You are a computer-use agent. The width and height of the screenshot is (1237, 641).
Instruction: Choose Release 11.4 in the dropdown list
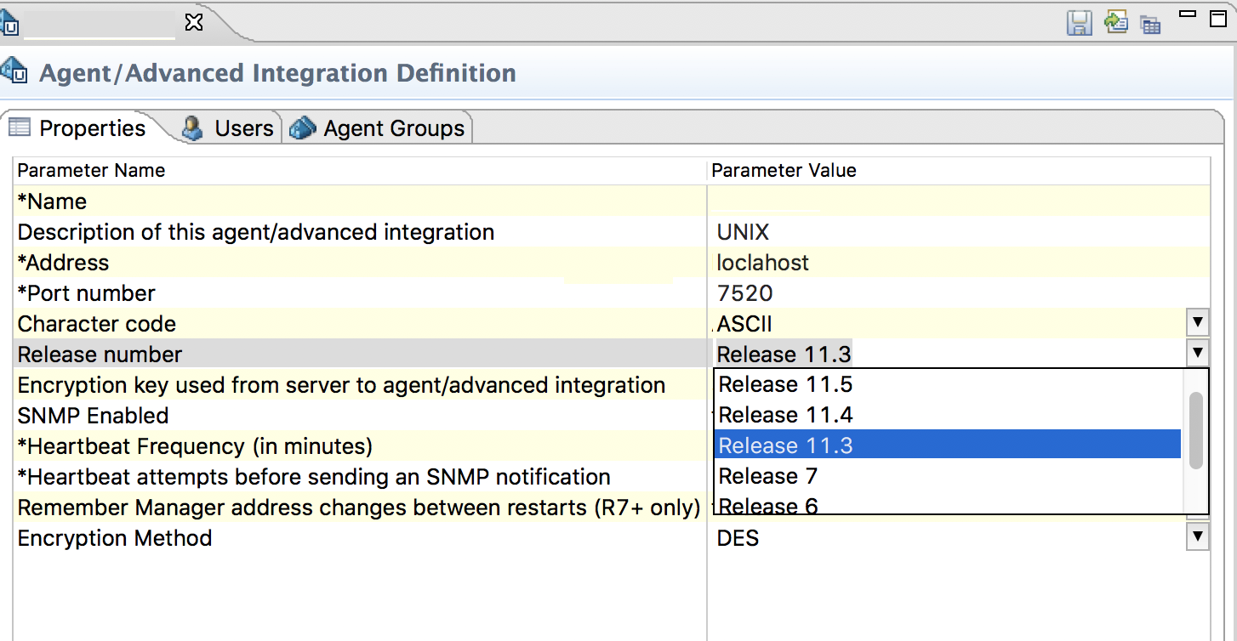pos(785,415)
